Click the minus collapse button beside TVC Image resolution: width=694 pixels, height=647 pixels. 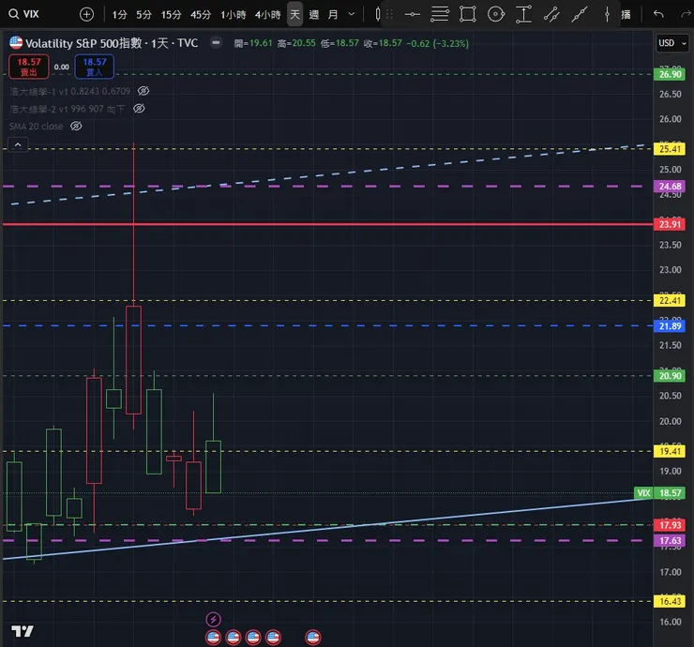[216, 42]
